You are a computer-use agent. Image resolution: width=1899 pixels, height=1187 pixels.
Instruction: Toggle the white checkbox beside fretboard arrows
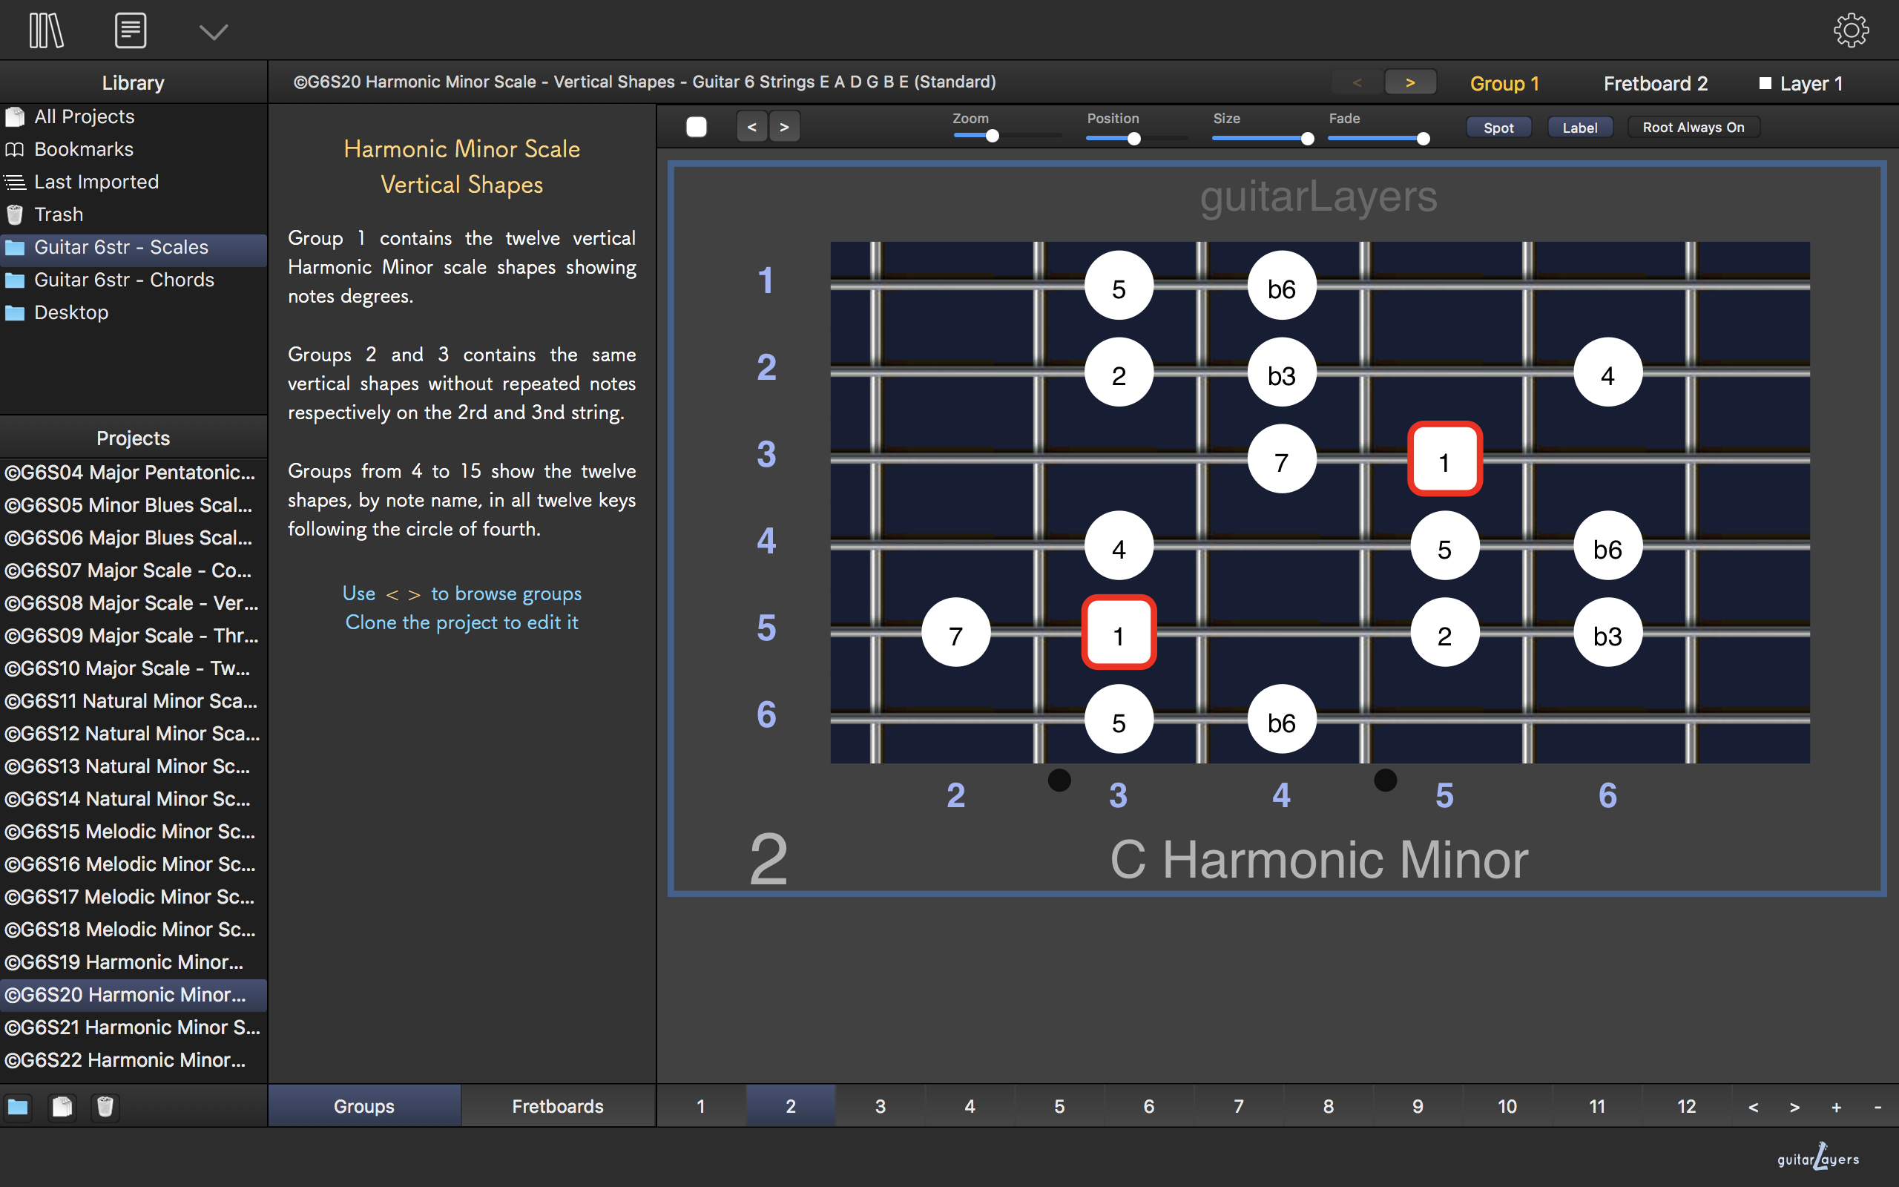coord(696,127)
